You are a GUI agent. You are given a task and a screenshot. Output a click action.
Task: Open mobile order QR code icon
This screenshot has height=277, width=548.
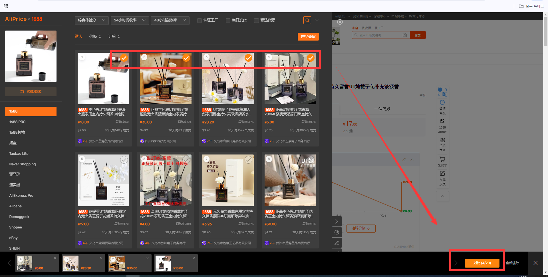(442, 144)
